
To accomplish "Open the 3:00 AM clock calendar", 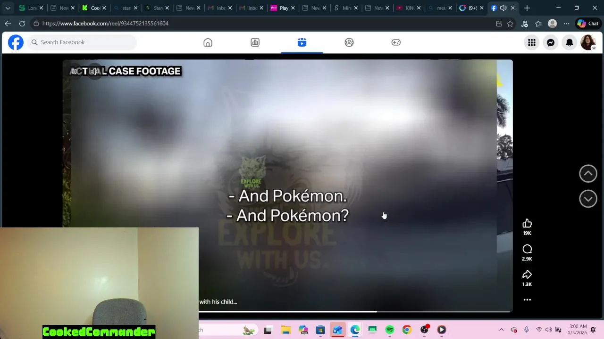I will coord(578,330).
